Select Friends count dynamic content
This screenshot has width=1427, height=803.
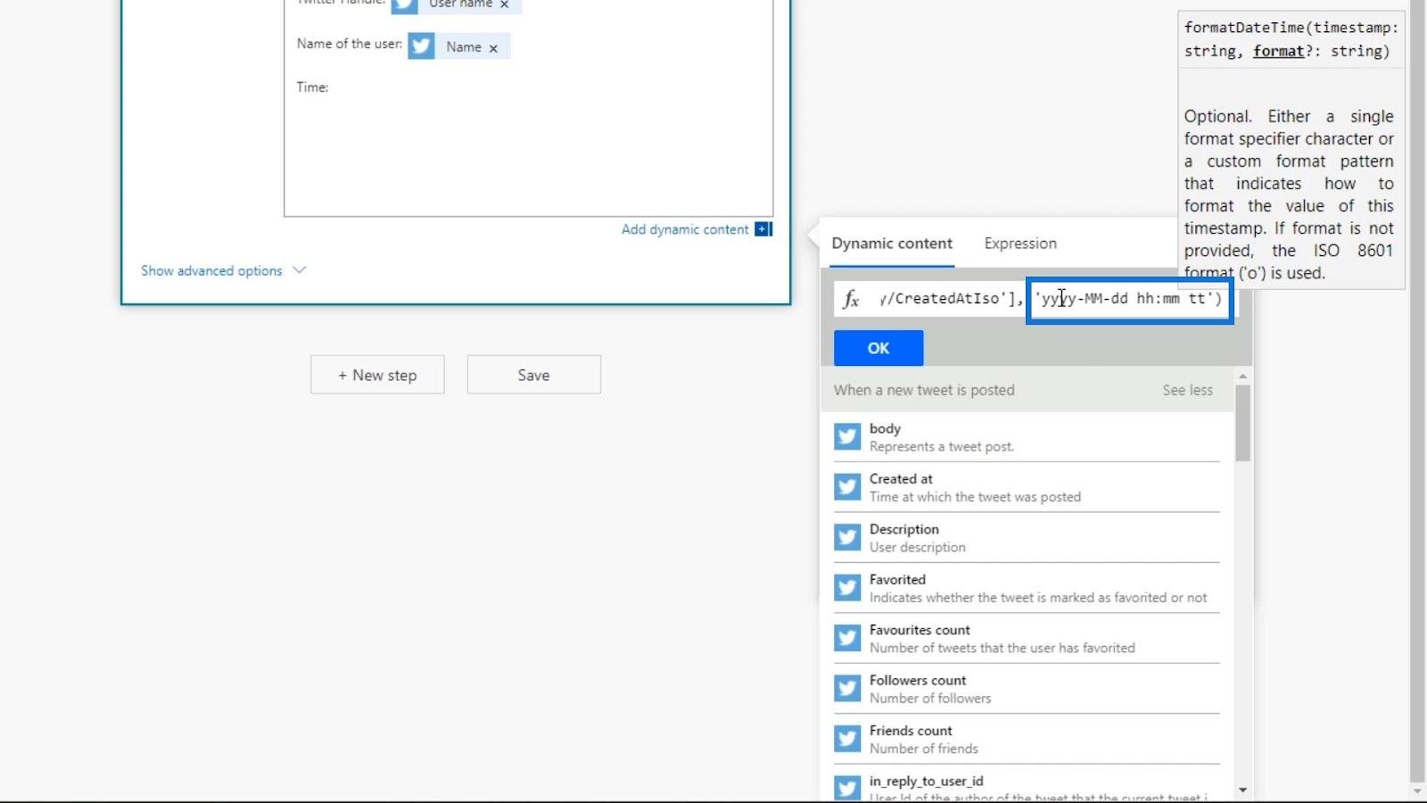click(x=1027, y=740)
